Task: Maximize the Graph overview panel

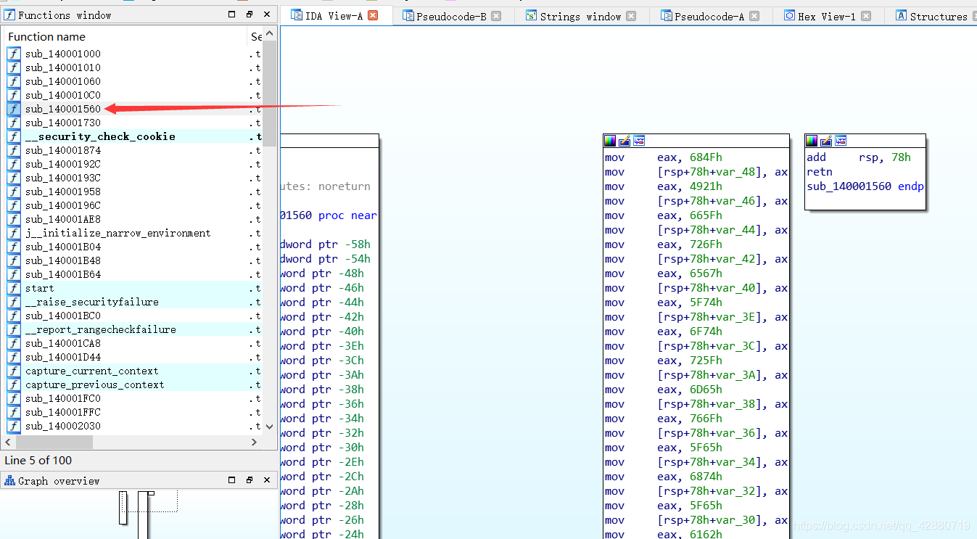Action: [232, 480]
